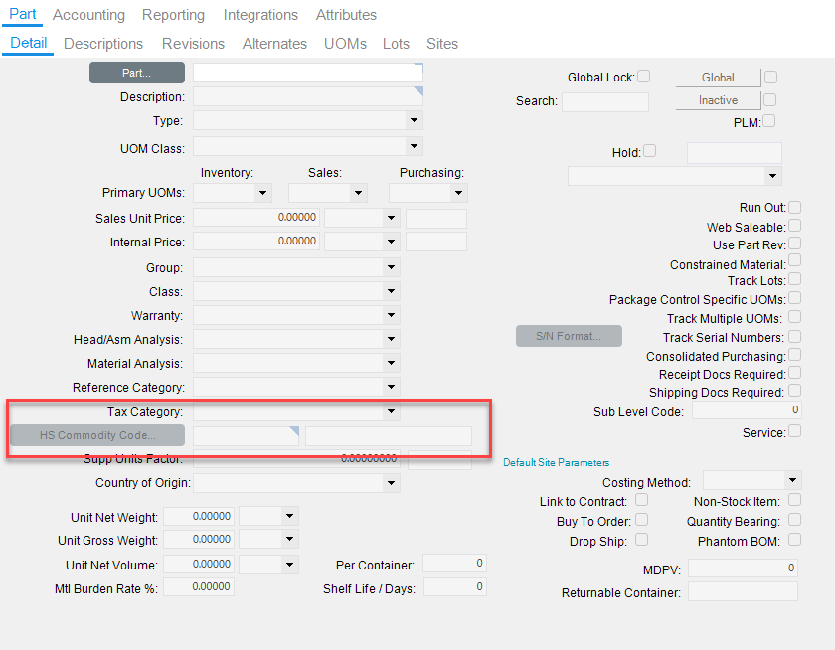Viewport: 835px width, 650px height.
Task: Check Shipping Docs Required box
Action: click(x=794, y=391)
